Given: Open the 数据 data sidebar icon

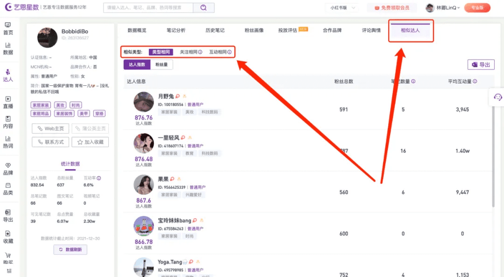Looking at the screenshot, I should coord(8,48).
